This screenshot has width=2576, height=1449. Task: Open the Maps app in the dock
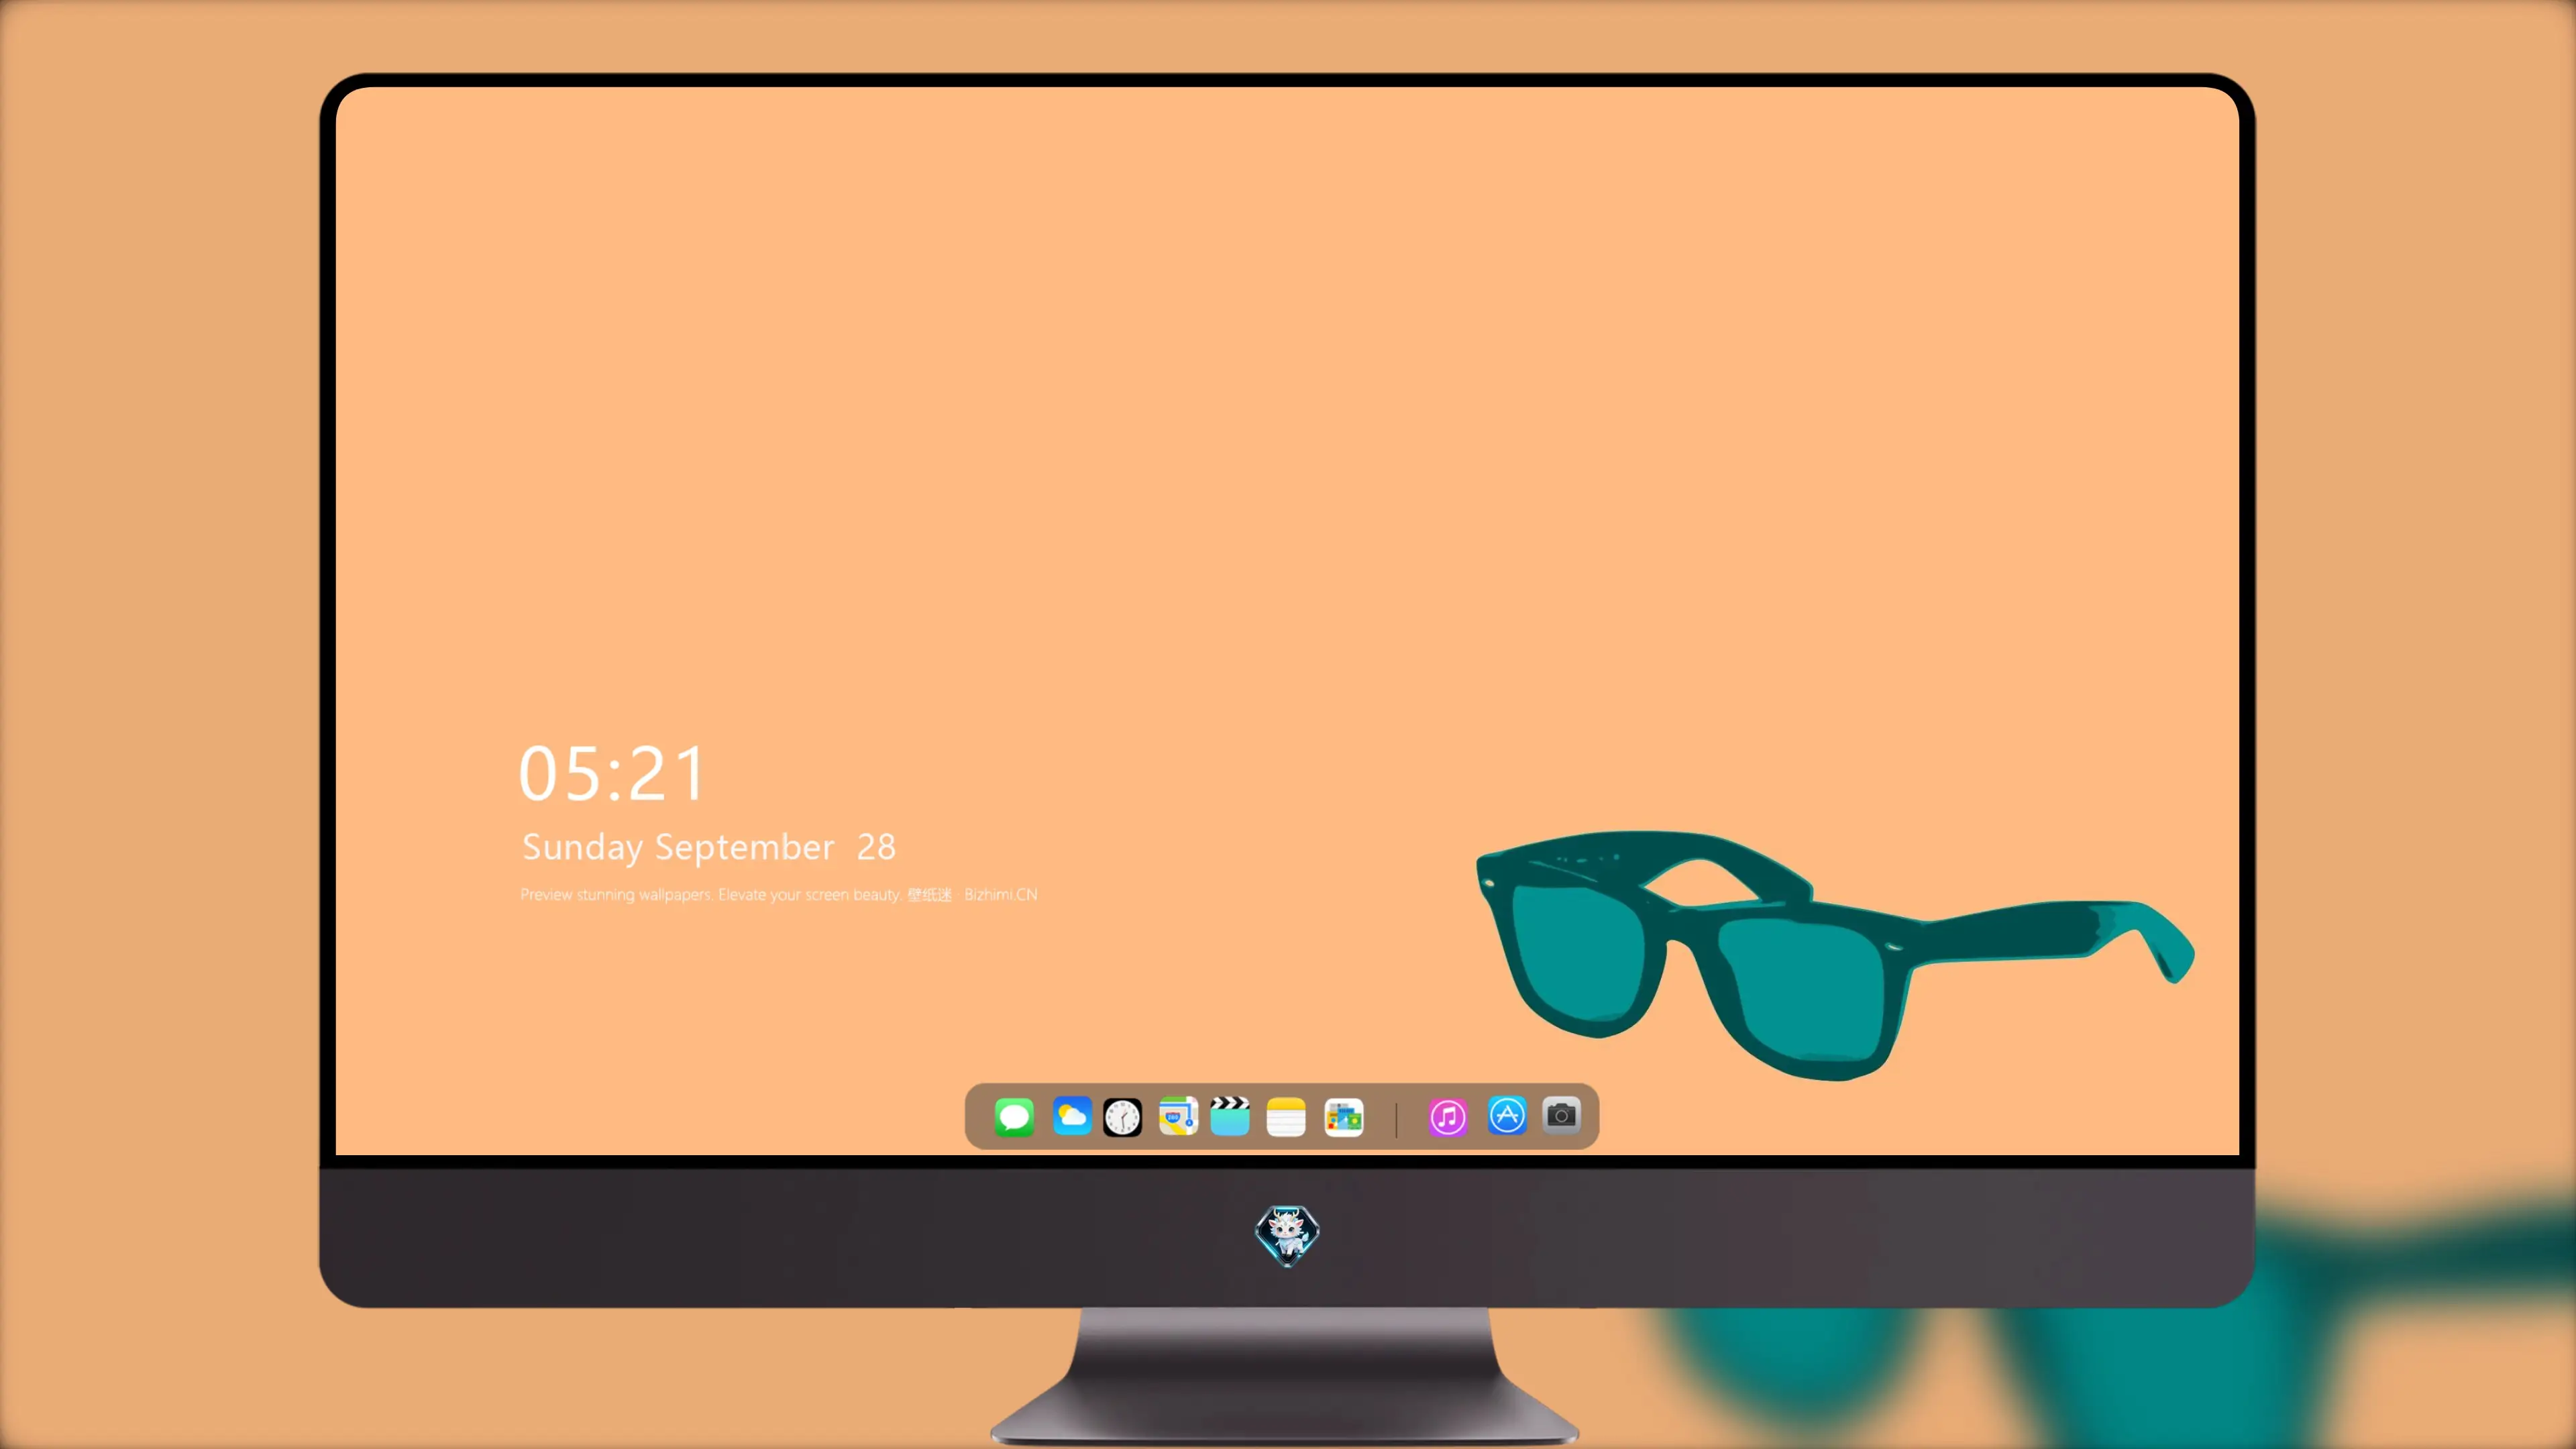[x=1178, y=1116]
